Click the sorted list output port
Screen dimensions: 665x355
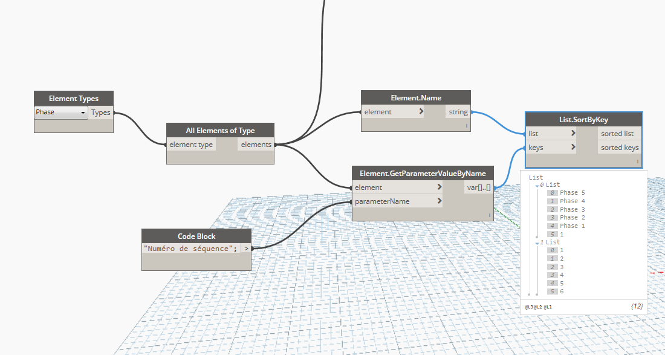tap(617, 134)
